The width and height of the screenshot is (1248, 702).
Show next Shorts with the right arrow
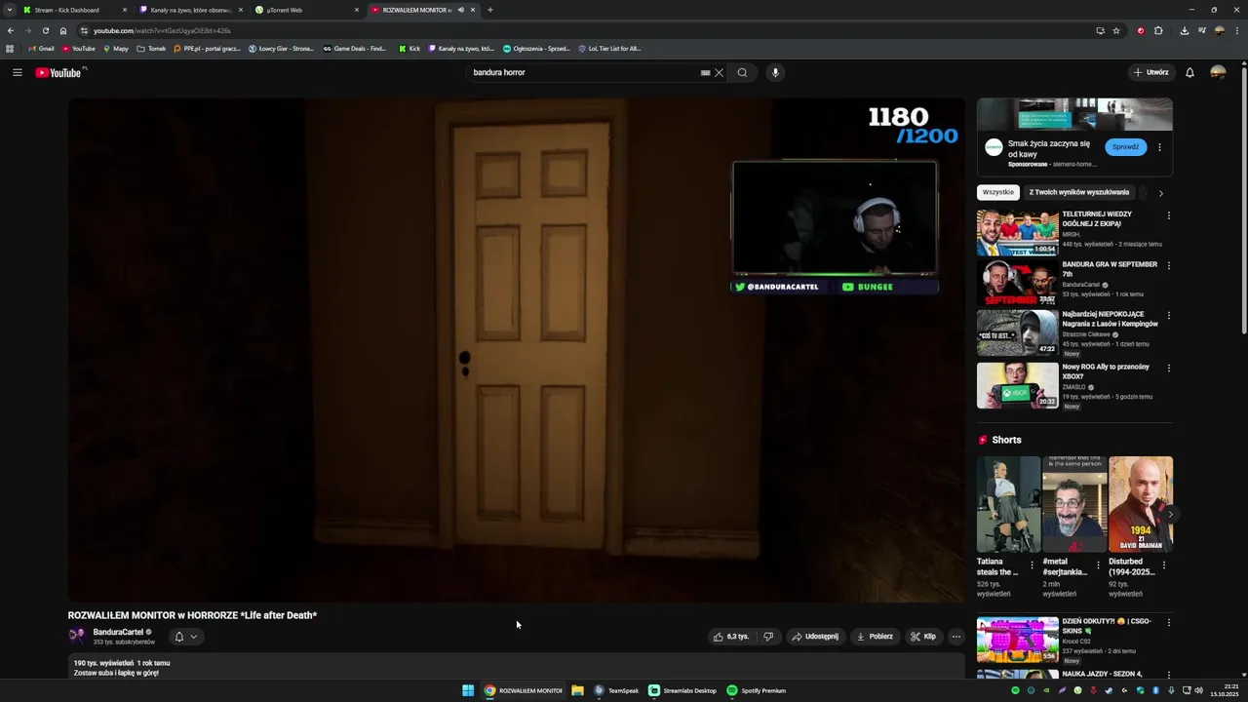click(x=1169, y=514)
